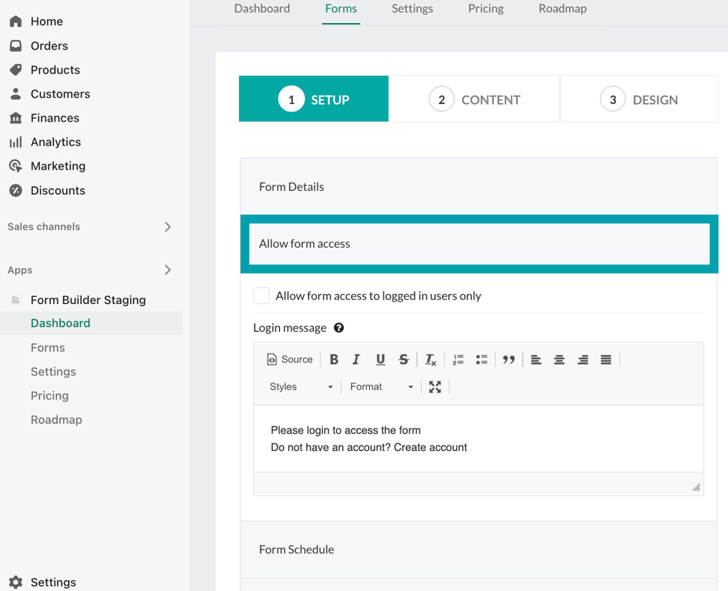Click the Login message help icon
728x591 pixels.
(x=339, y=328)
